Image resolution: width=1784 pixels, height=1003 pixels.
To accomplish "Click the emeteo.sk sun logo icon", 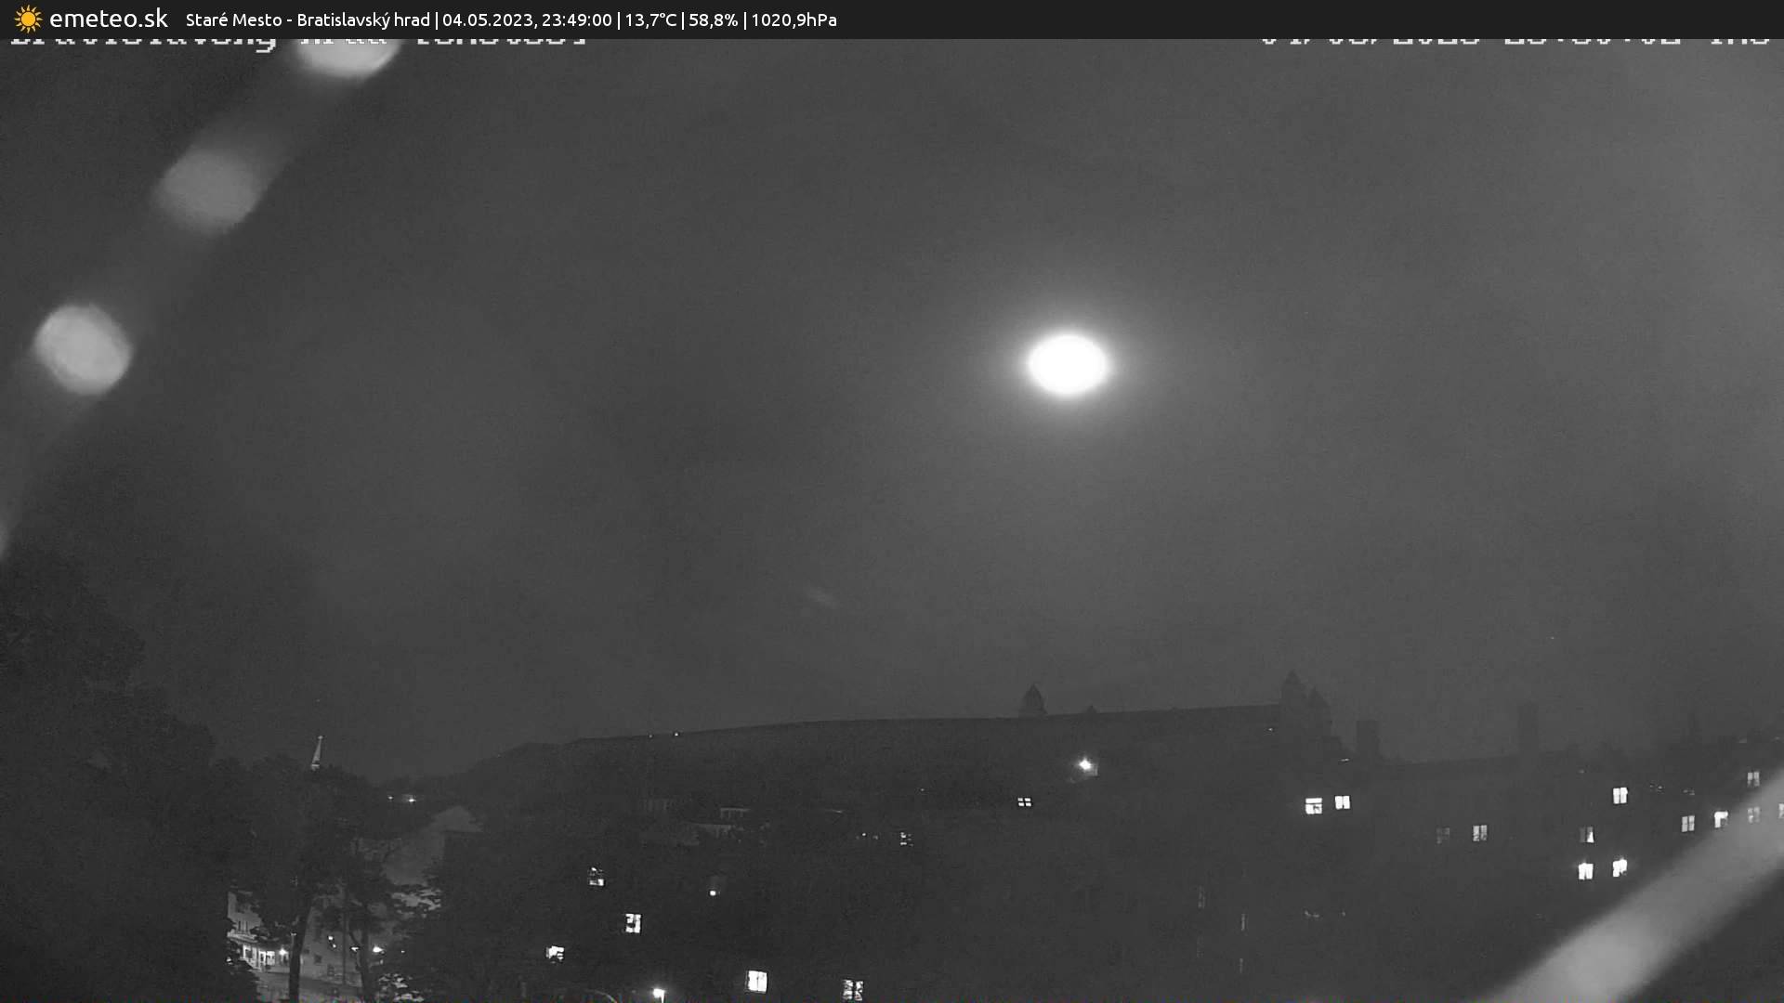I will tap(28, 20).
